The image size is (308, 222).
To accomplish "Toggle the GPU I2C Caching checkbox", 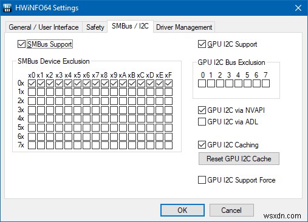I will (x=202, y=145).
